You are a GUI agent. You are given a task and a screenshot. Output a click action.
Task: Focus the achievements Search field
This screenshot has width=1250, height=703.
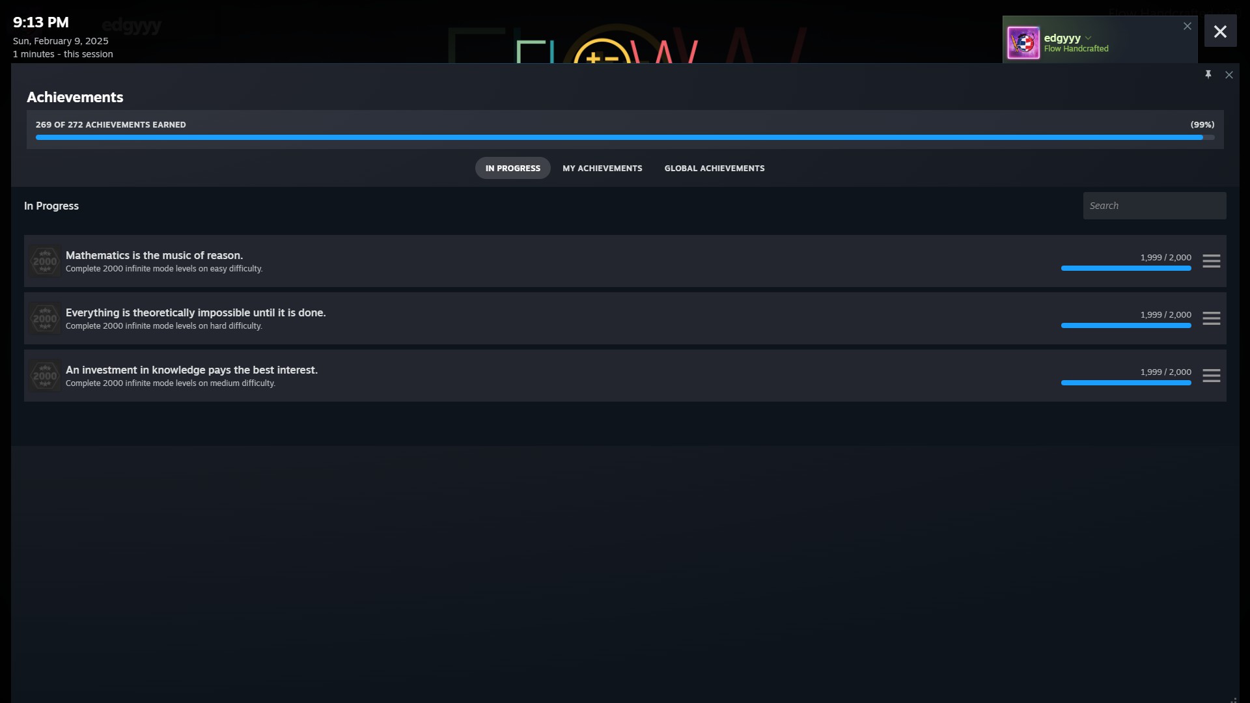[x=1154, y=206]
